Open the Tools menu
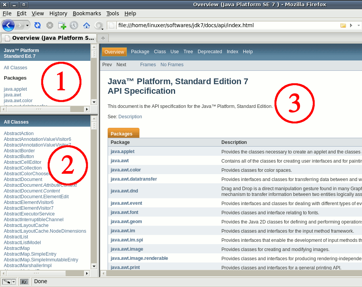This screenshot has width=362, height=287. pos(113,14)
